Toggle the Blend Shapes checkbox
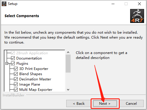Viewport: 147px width, 110px height. pos(16,74)
